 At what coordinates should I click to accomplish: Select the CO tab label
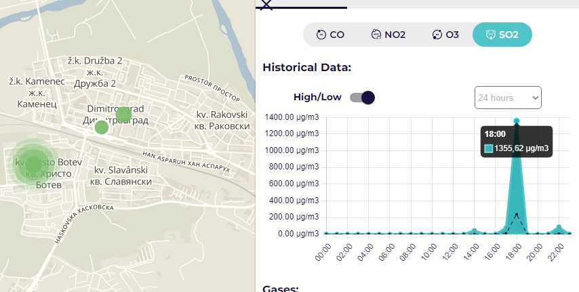(337, 35)
